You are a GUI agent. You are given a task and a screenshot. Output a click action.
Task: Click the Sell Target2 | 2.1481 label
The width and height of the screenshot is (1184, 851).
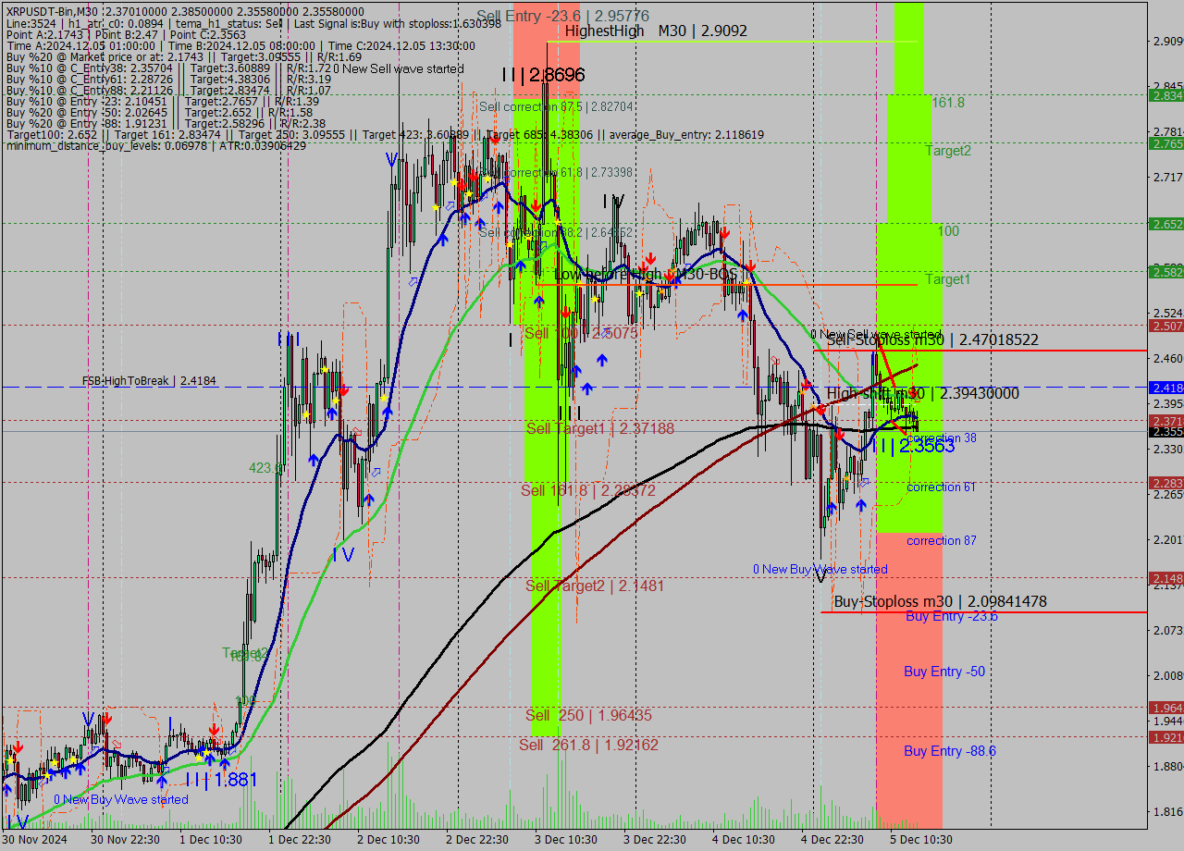point(595,586)
